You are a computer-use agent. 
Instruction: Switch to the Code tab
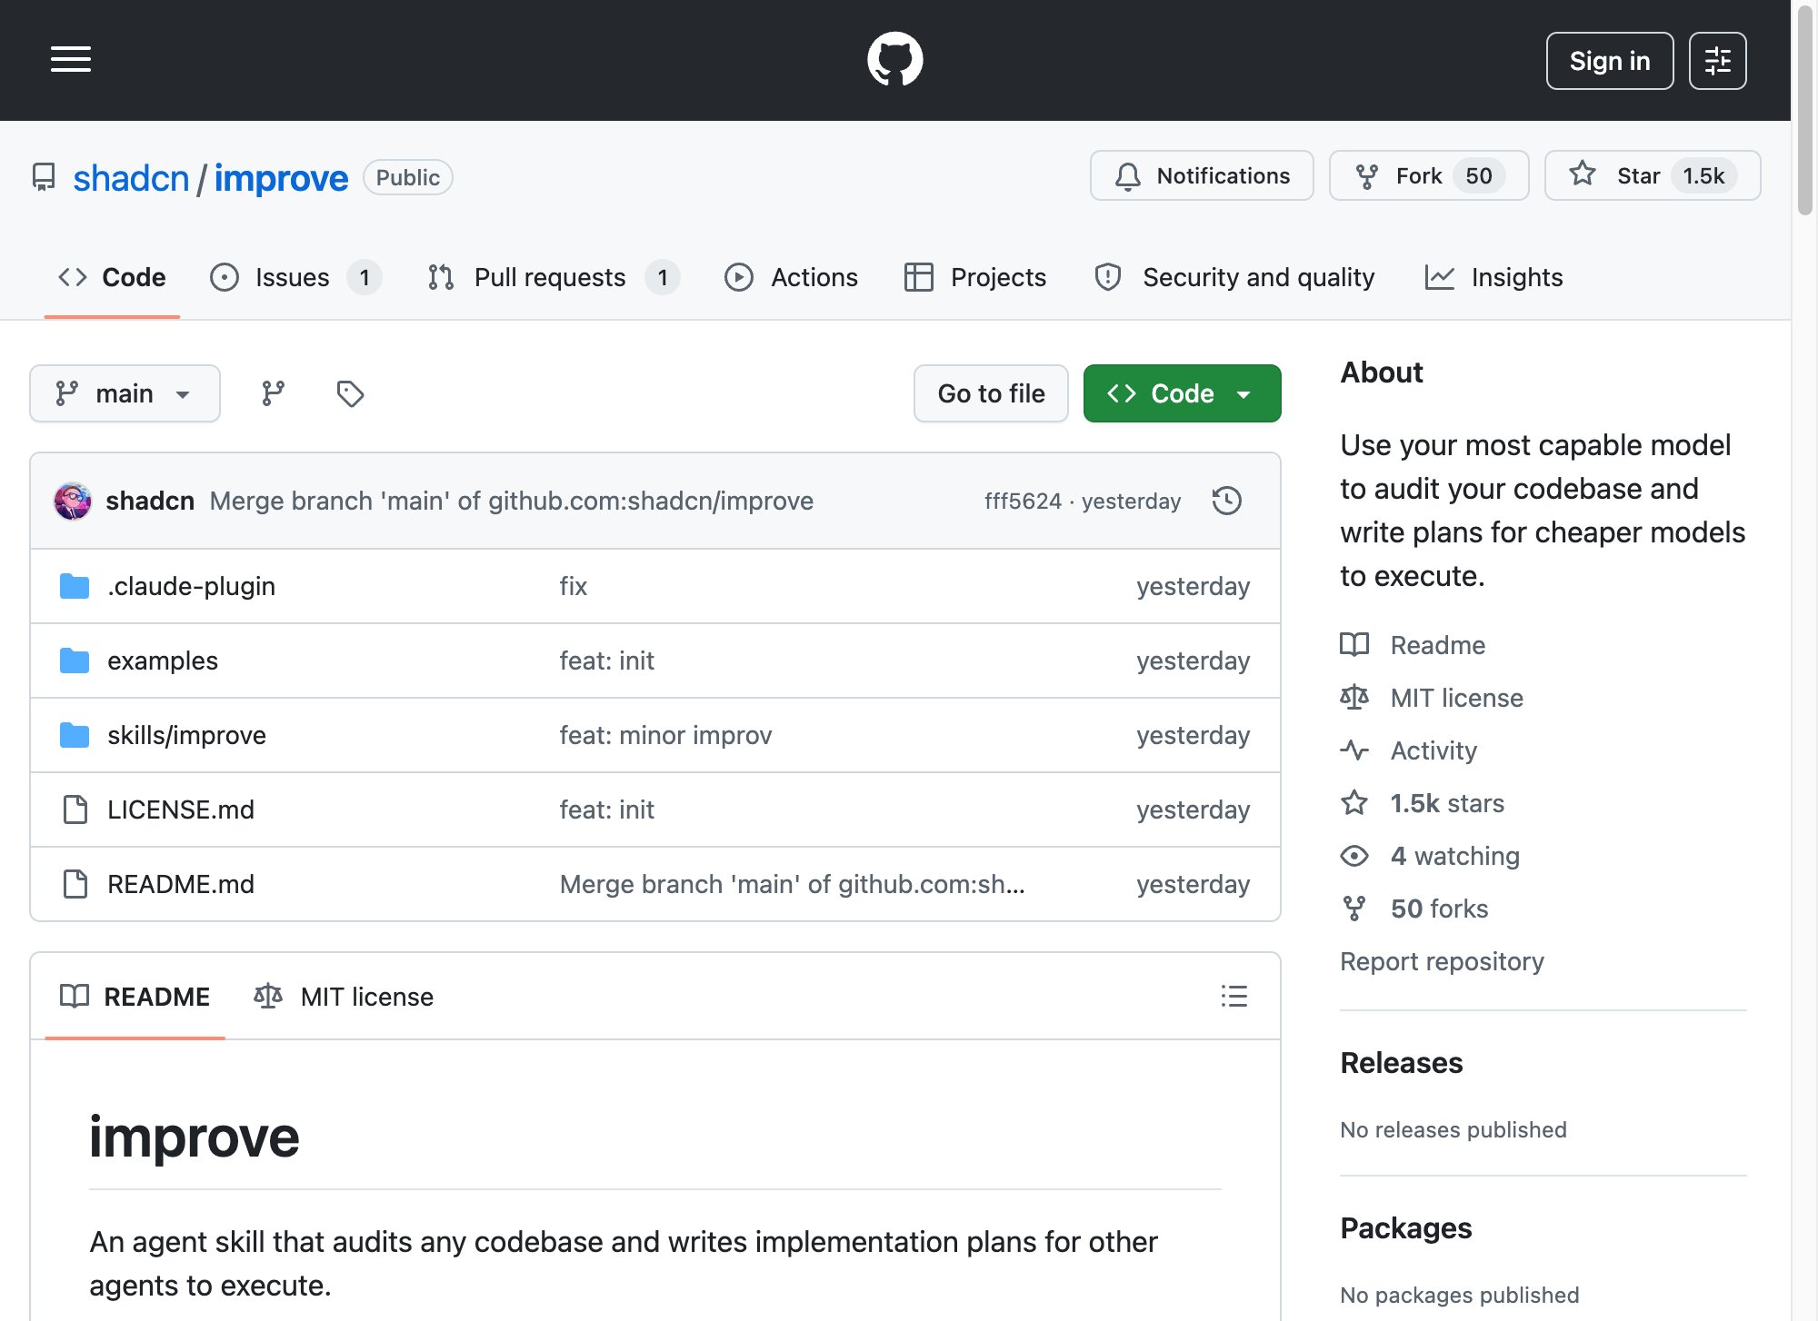(112, 277)
